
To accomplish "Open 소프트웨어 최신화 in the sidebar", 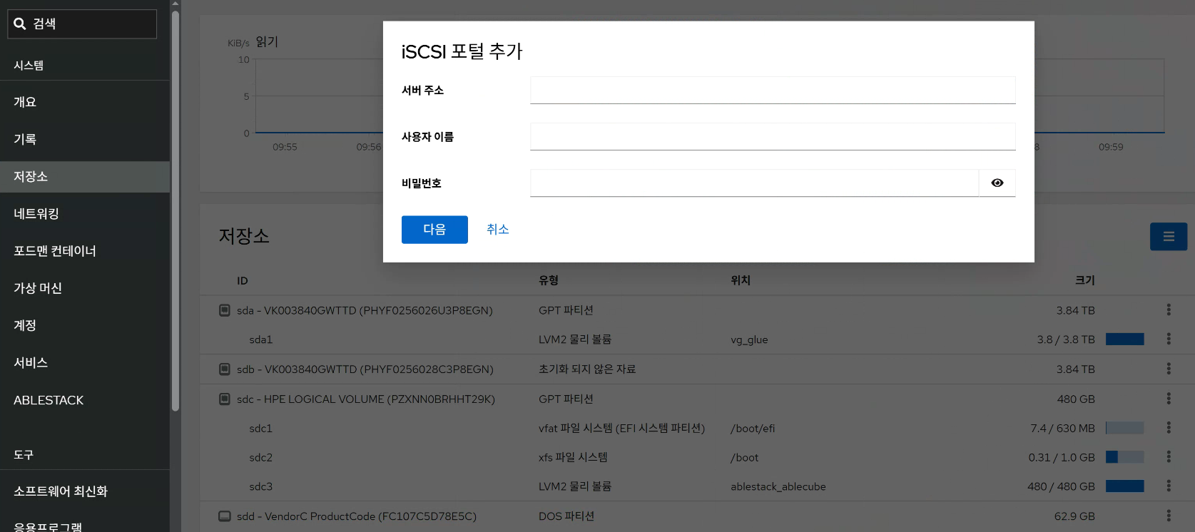I will tap(85, 491).
